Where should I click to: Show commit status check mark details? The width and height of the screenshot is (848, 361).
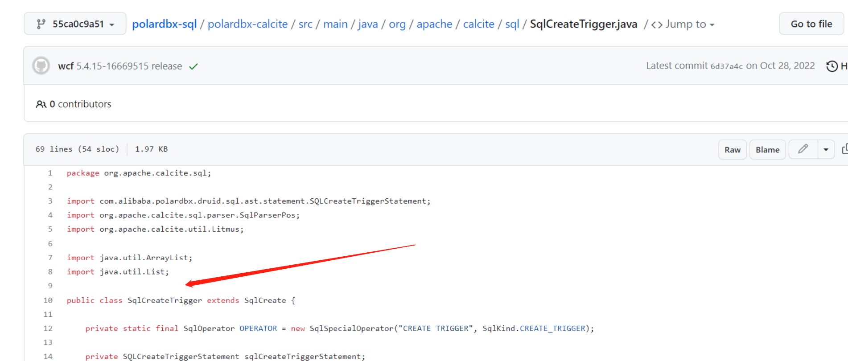pos(193,66)
